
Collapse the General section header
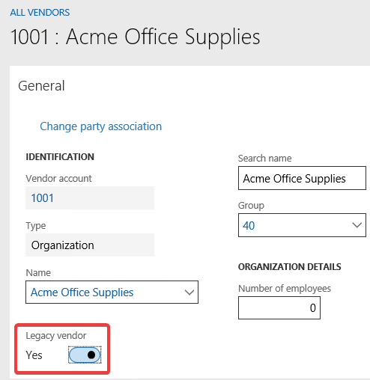tap(41, 86)
